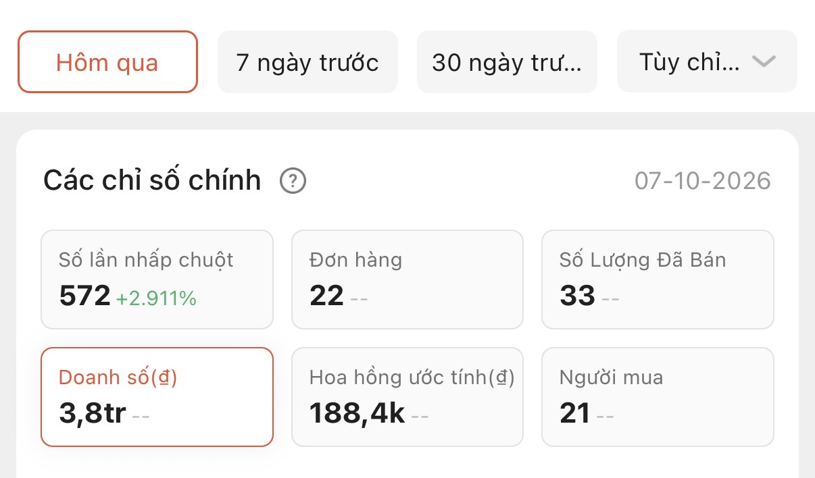Open the help icon beside Các chỉ số chính
Viewport: 815px width, 478px height.
coord(293,181)
